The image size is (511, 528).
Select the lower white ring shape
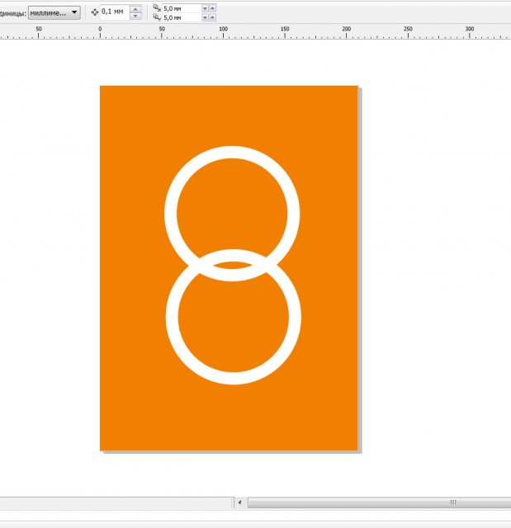[x=234, y=378]
